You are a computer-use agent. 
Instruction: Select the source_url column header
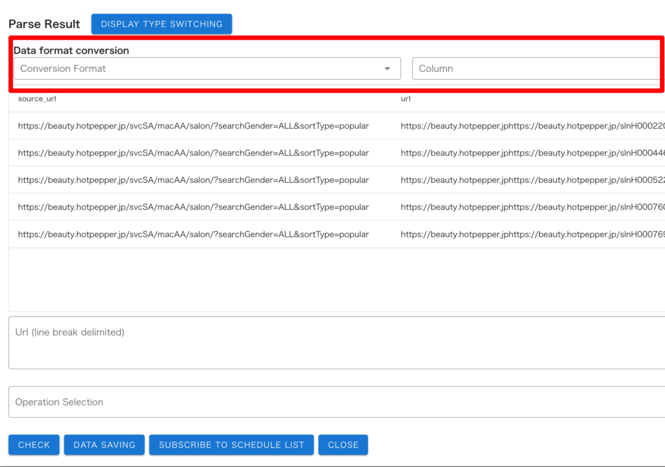[32, 99]
